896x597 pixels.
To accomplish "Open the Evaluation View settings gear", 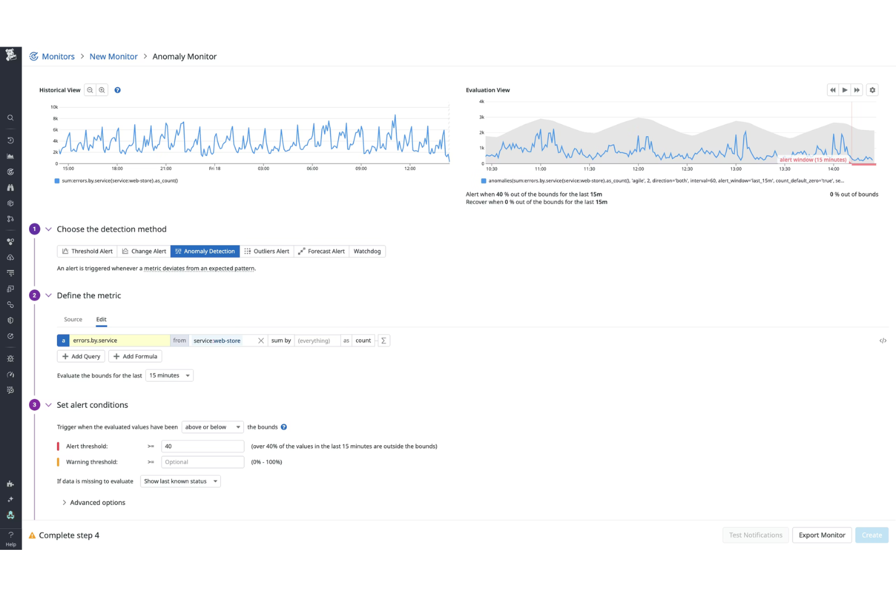I will point(872,90).
